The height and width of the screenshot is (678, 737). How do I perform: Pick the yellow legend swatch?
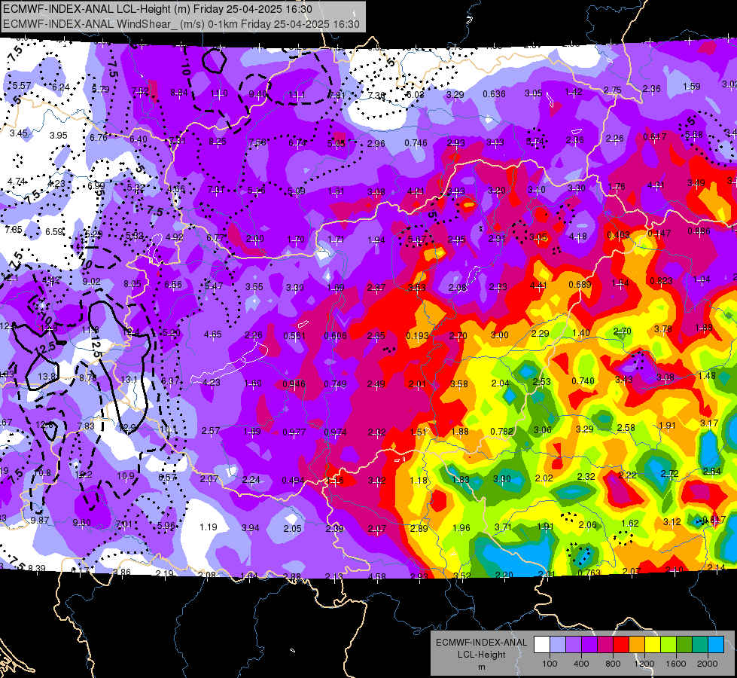(653, 645)
